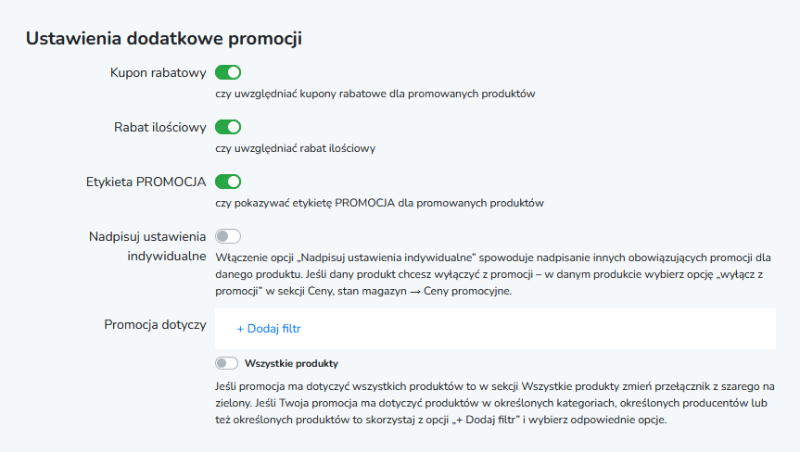Click the etykietę PROMOCJA hint text
Viewport: 800px width, 452px height.
tap(379, 203)
